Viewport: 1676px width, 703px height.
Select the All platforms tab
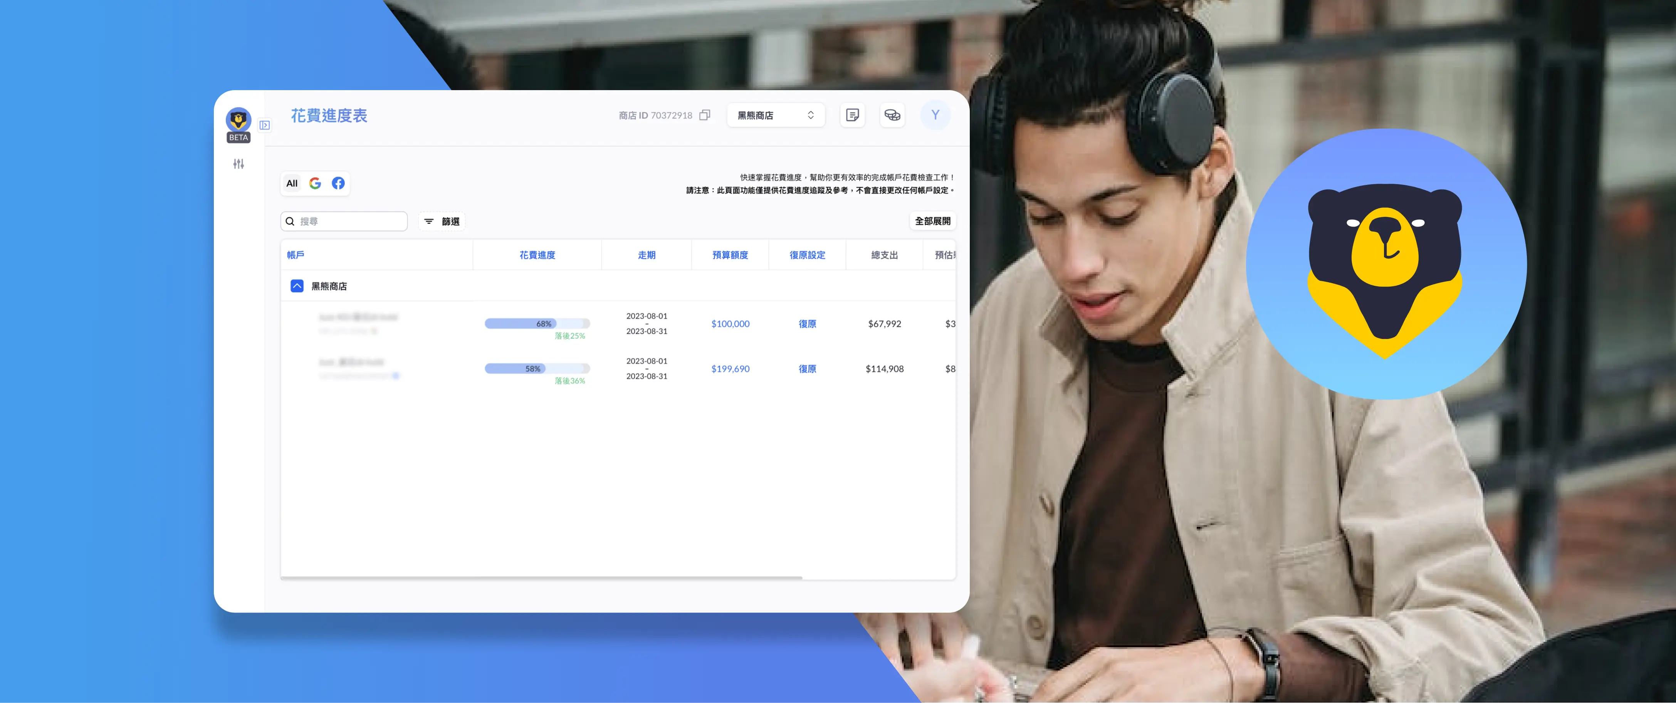click(x=292, y=183)
